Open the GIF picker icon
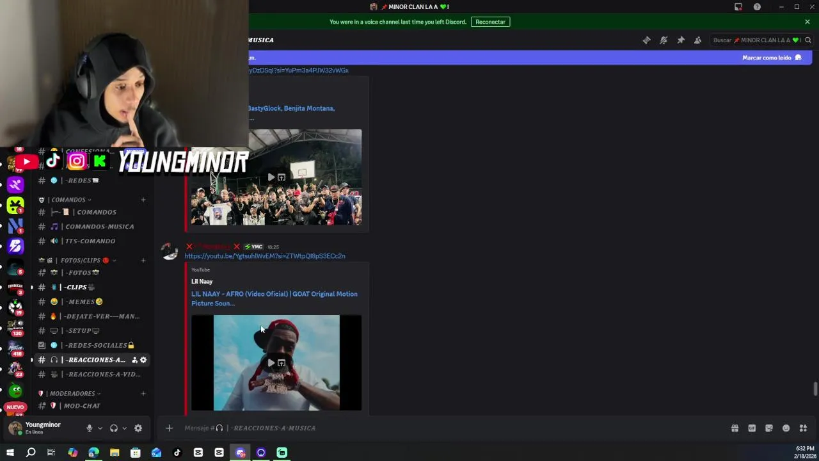This screenshot has width=819, height=461. [752, 428]
